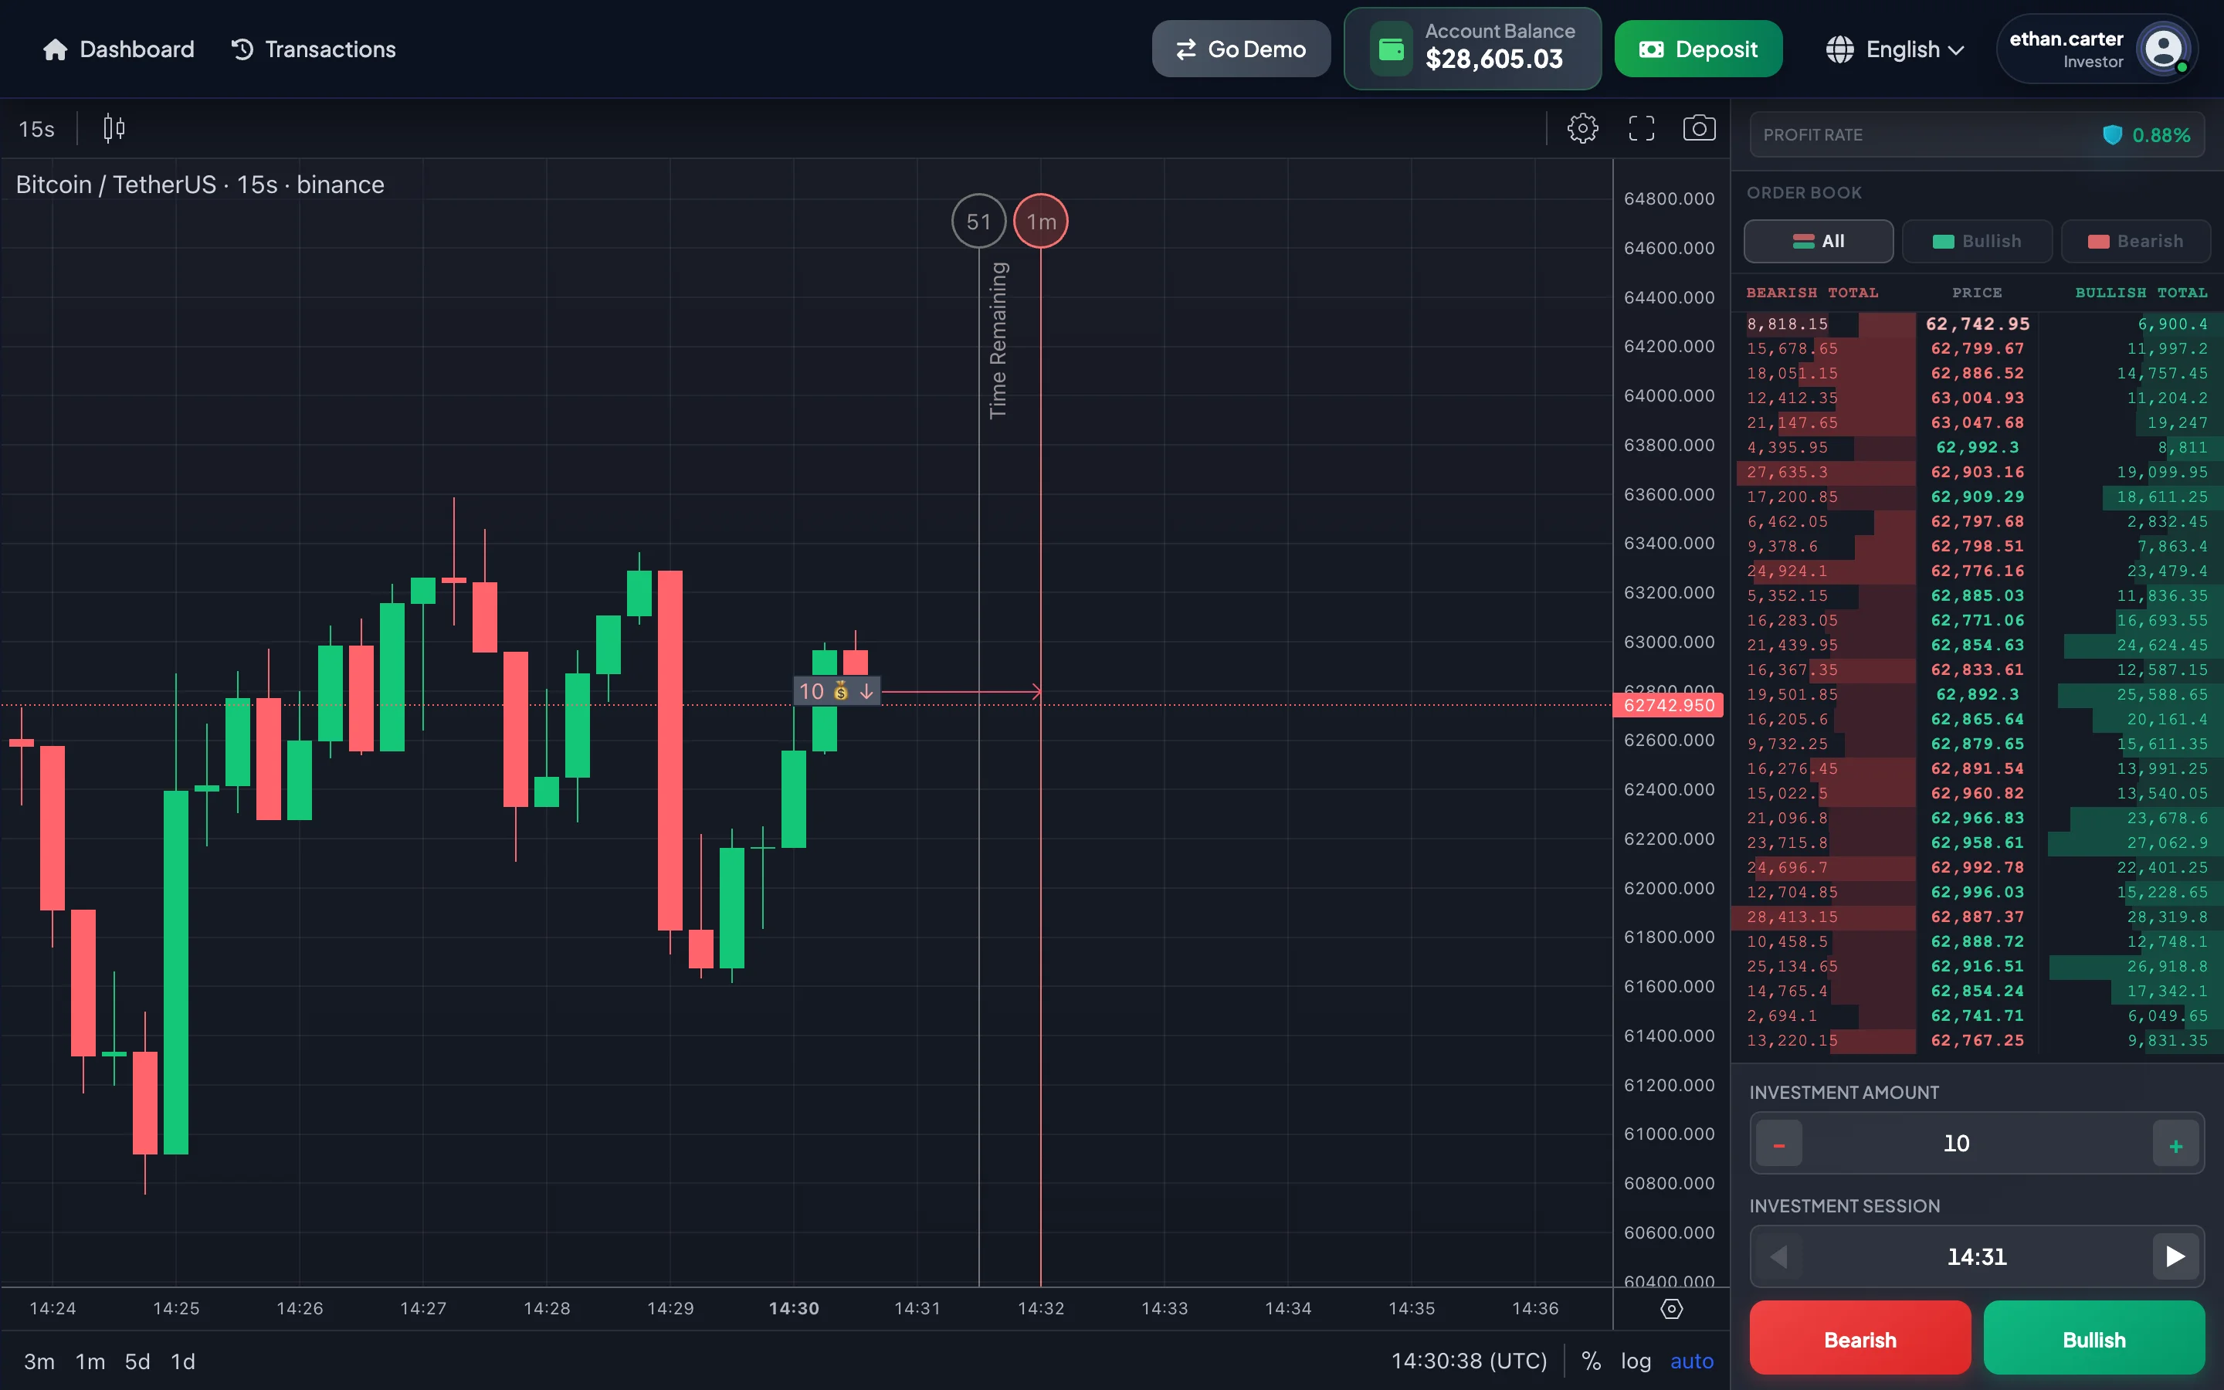Click top order book price 62,742.95
This screenshot has height=1390, width=2224.
pyautogui.click(x=1978, y=324)
